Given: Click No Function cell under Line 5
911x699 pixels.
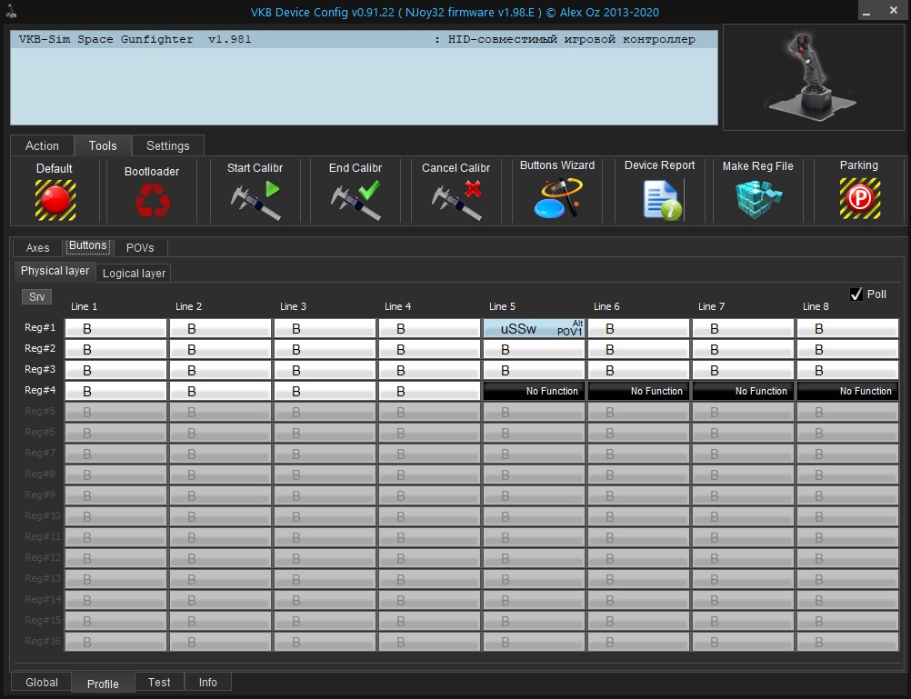Looking at the screenshot, I should click(x=534, y=392).
